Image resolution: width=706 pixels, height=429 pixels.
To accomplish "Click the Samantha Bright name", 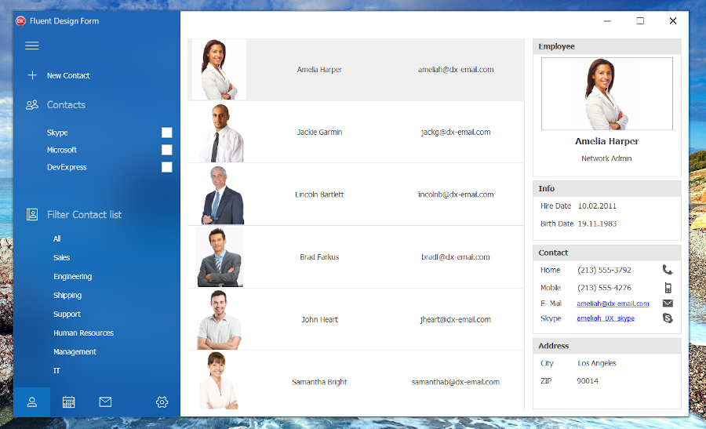I will click(319, 382).
